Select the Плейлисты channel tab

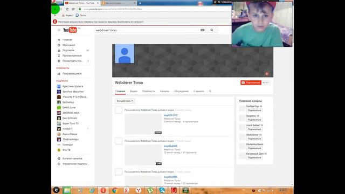coord(149,91)
